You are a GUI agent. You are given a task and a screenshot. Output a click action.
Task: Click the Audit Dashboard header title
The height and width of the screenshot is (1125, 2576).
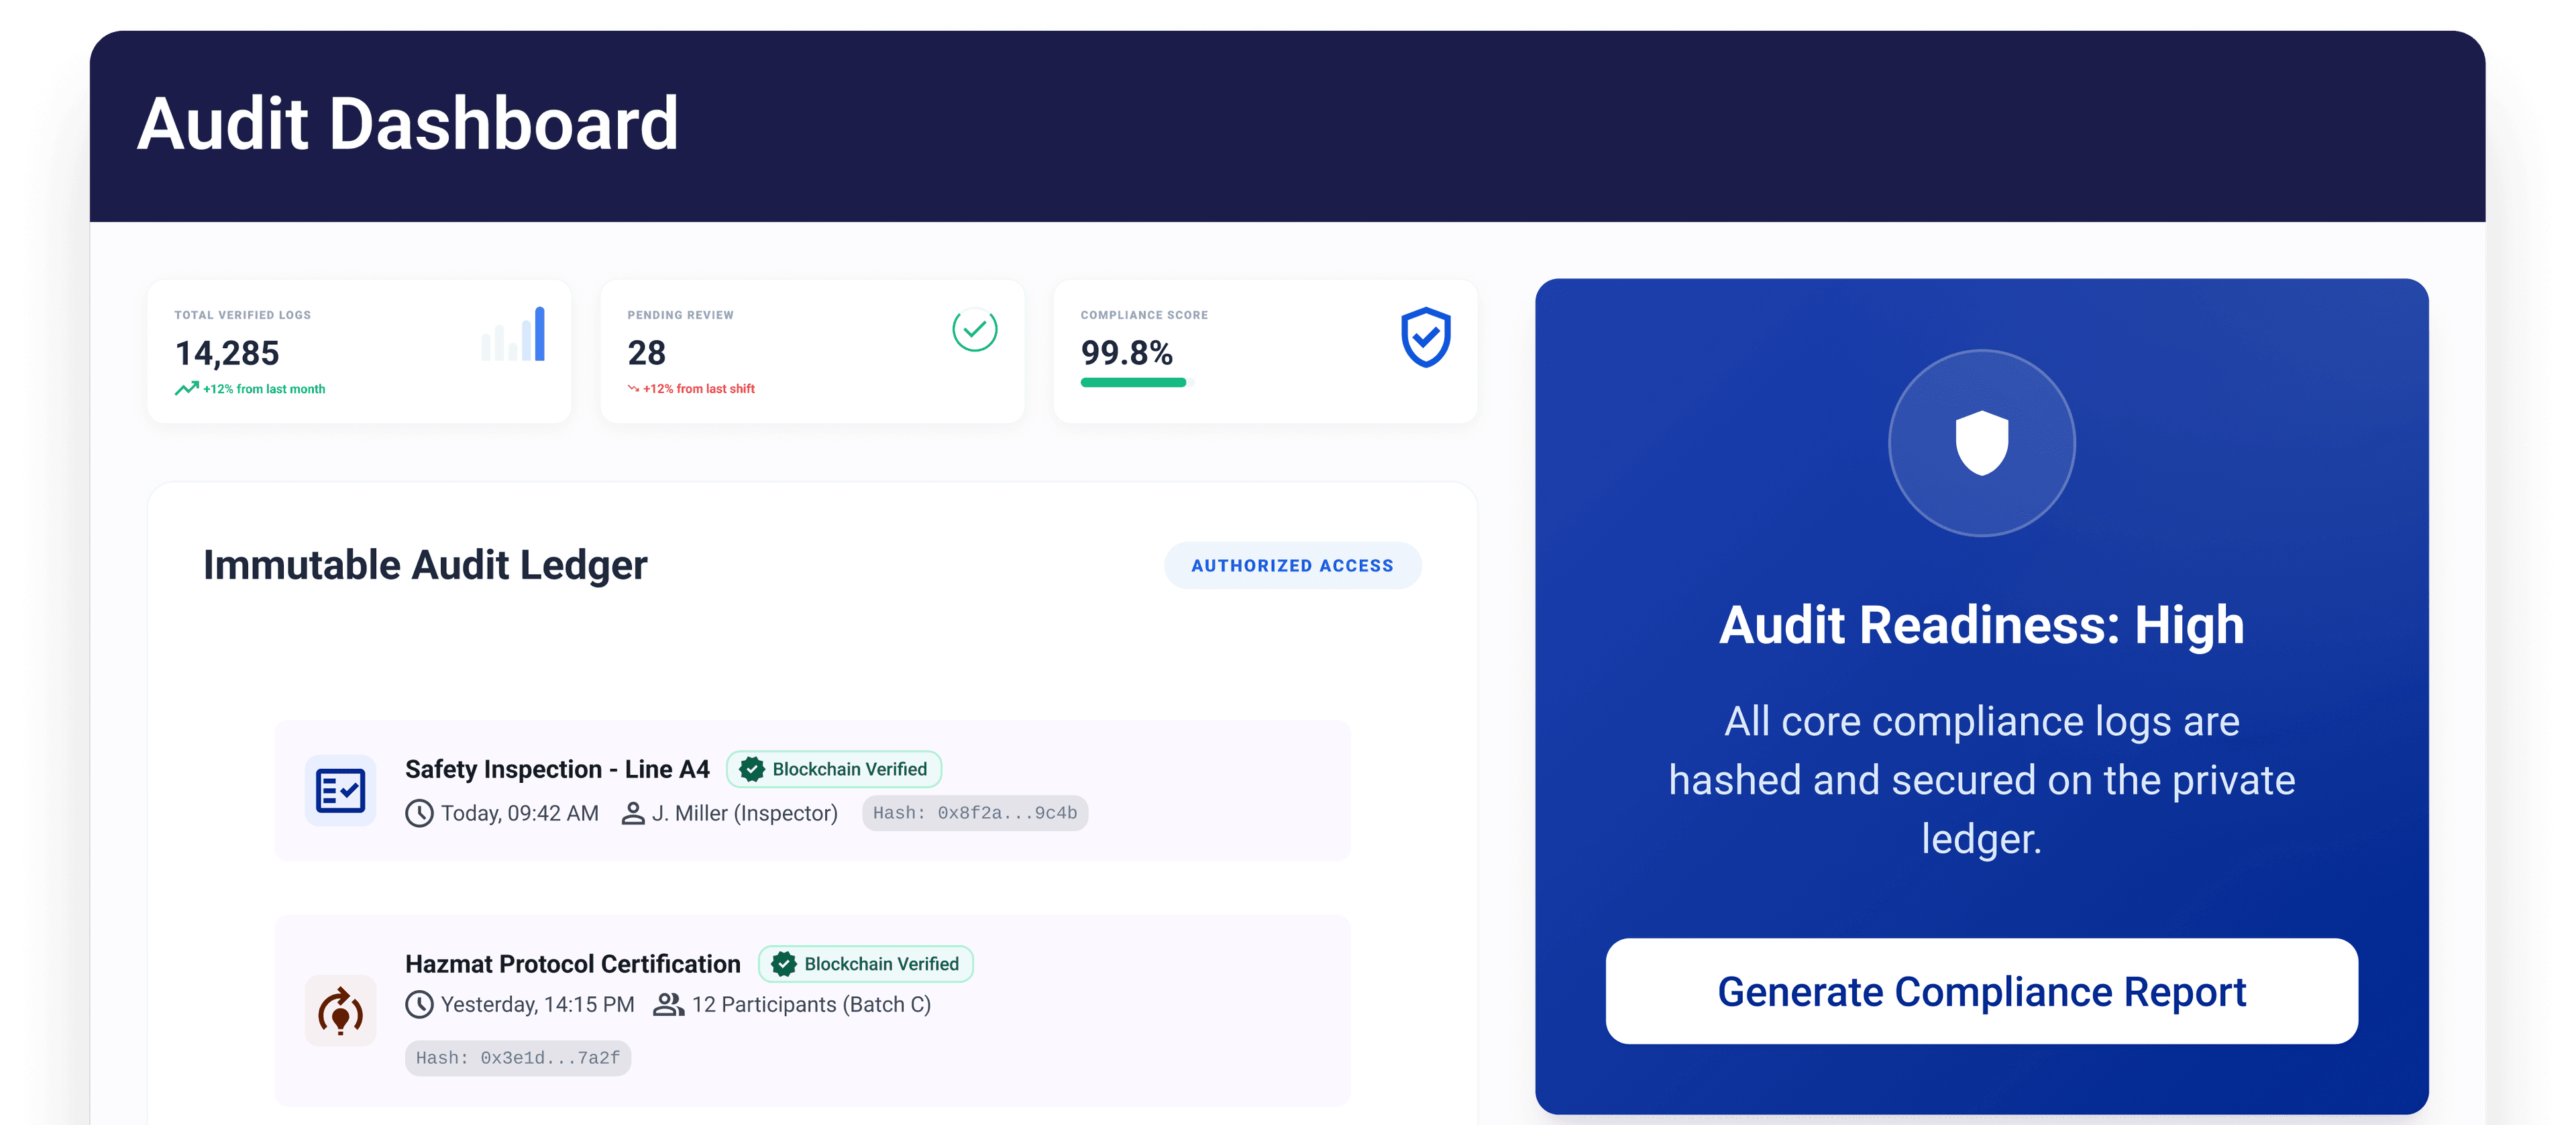(x=408, y=124)
